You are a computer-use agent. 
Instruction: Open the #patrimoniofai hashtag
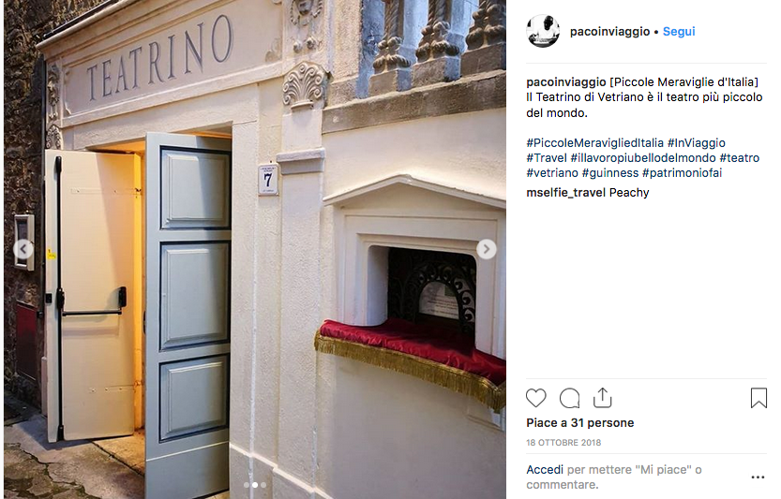[x=682, y=172]
